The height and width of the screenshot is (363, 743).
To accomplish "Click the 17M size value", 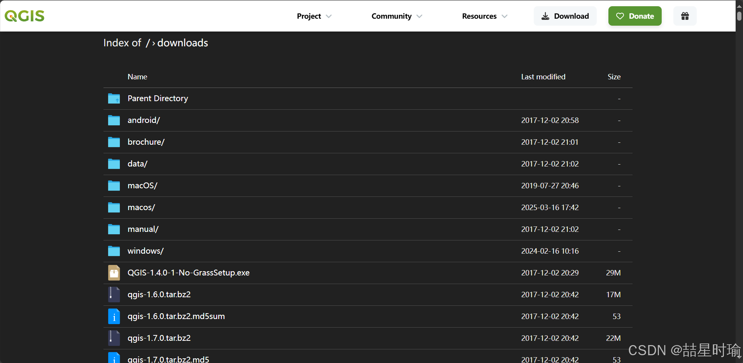I will [x=613, y=295].
